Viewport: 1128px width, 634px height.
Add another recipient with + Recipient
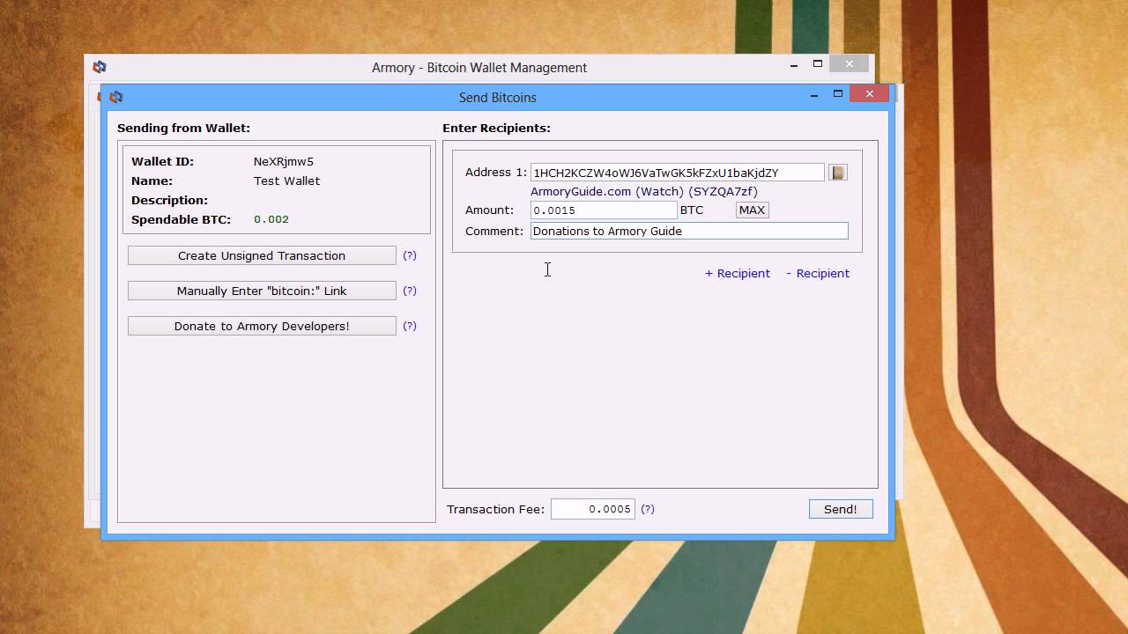[x=738, y=273]
